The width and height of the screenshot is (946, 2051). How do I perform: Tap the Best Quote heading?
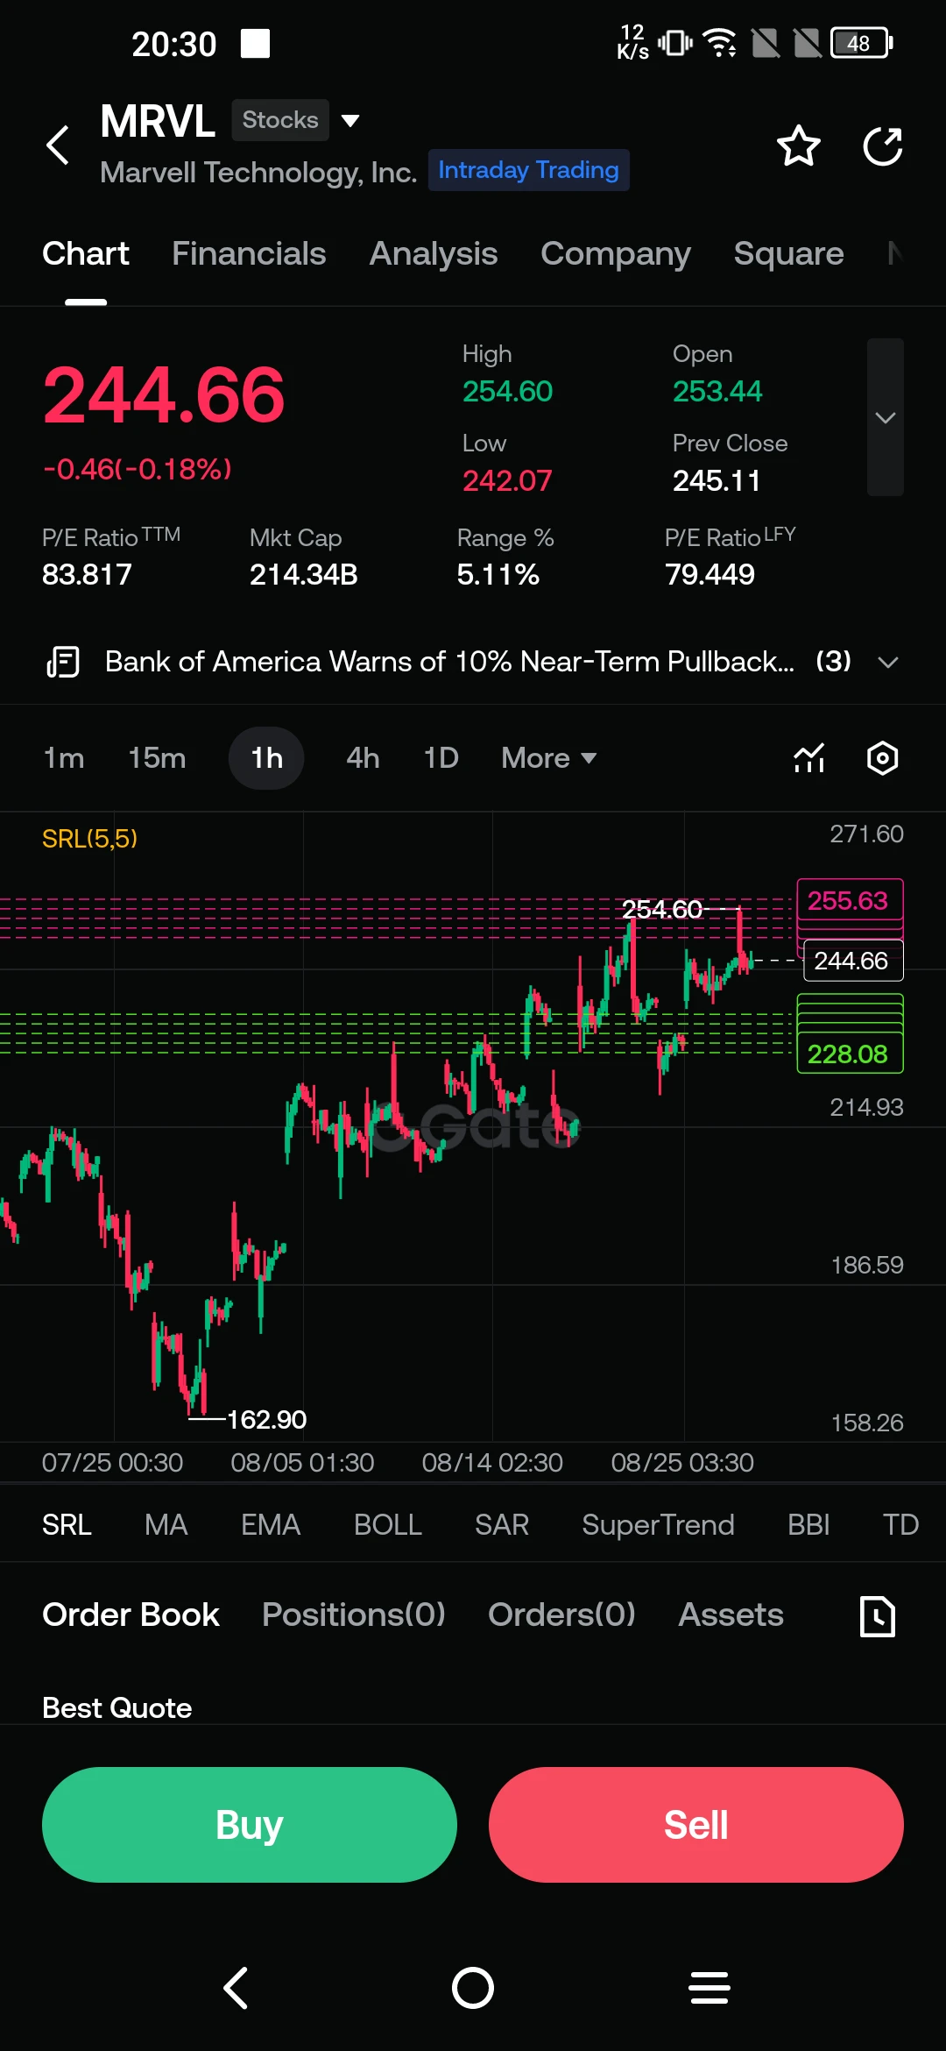point(117,1708)
